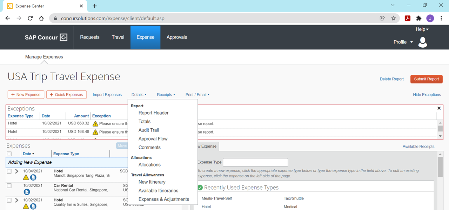This screenshot has width=449, height=210.
Task: Open the Details dropdown menu
Action: [x=139, y=95]
